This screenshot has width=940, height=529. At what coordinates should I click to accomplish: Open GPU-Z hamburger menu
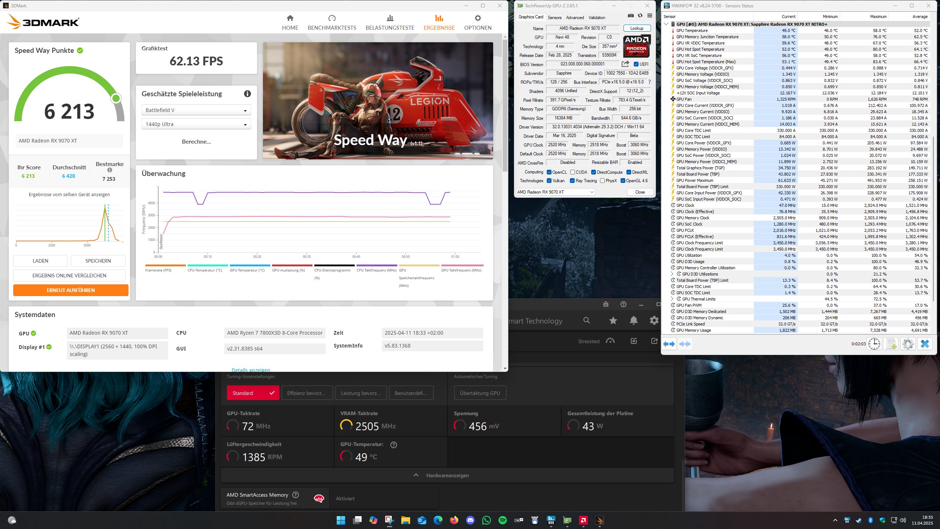(x=650, y=16)
